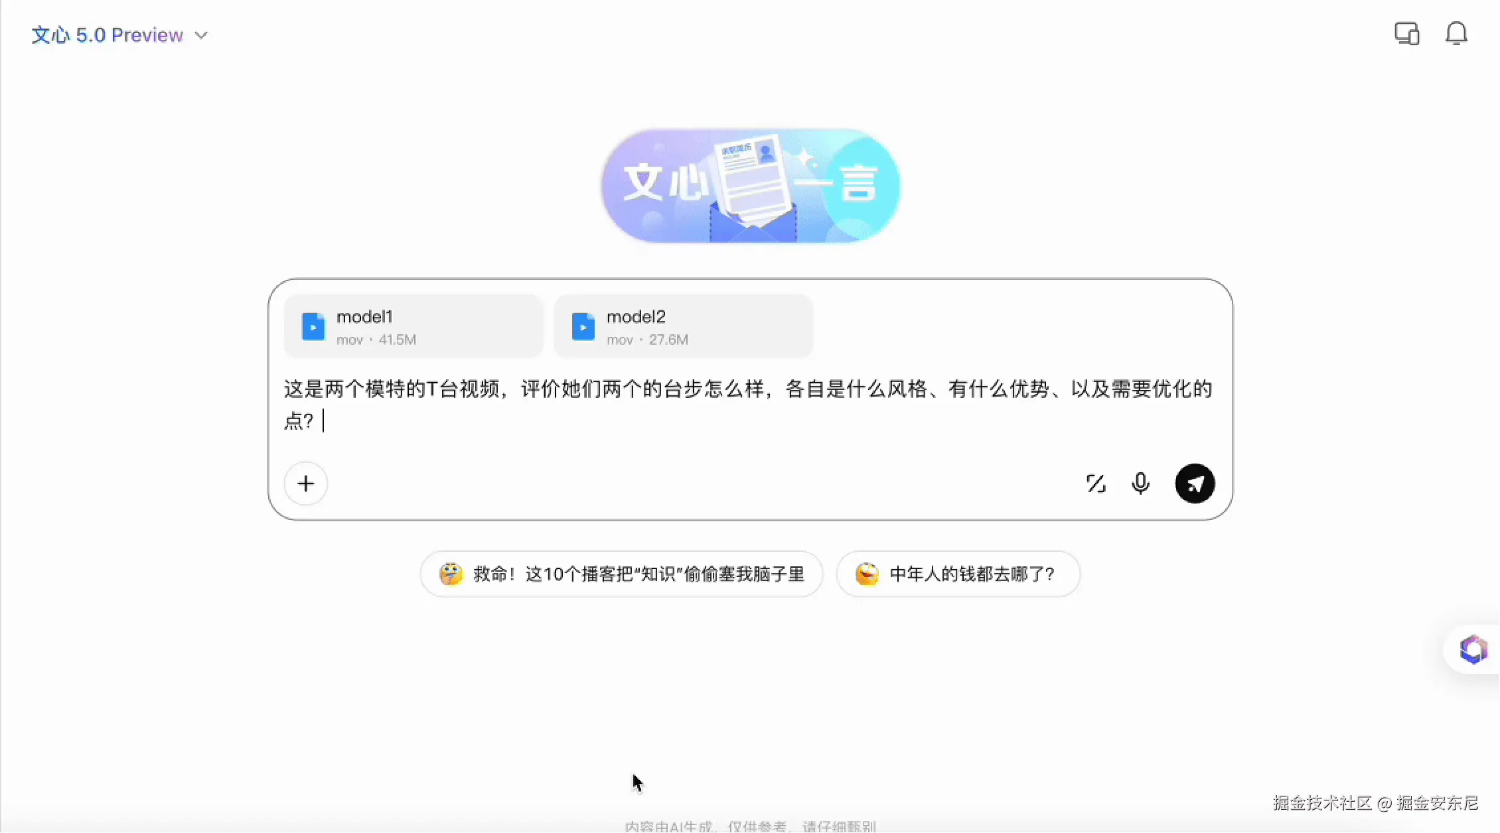The image size is (1500, 833).
Task: Click the laughing emoji on the money suggestion
Action: [x=867, y=574]
